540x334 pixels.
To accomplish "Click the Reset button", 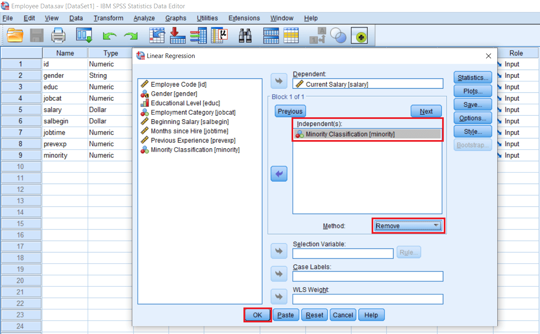I will pos(314,315).
